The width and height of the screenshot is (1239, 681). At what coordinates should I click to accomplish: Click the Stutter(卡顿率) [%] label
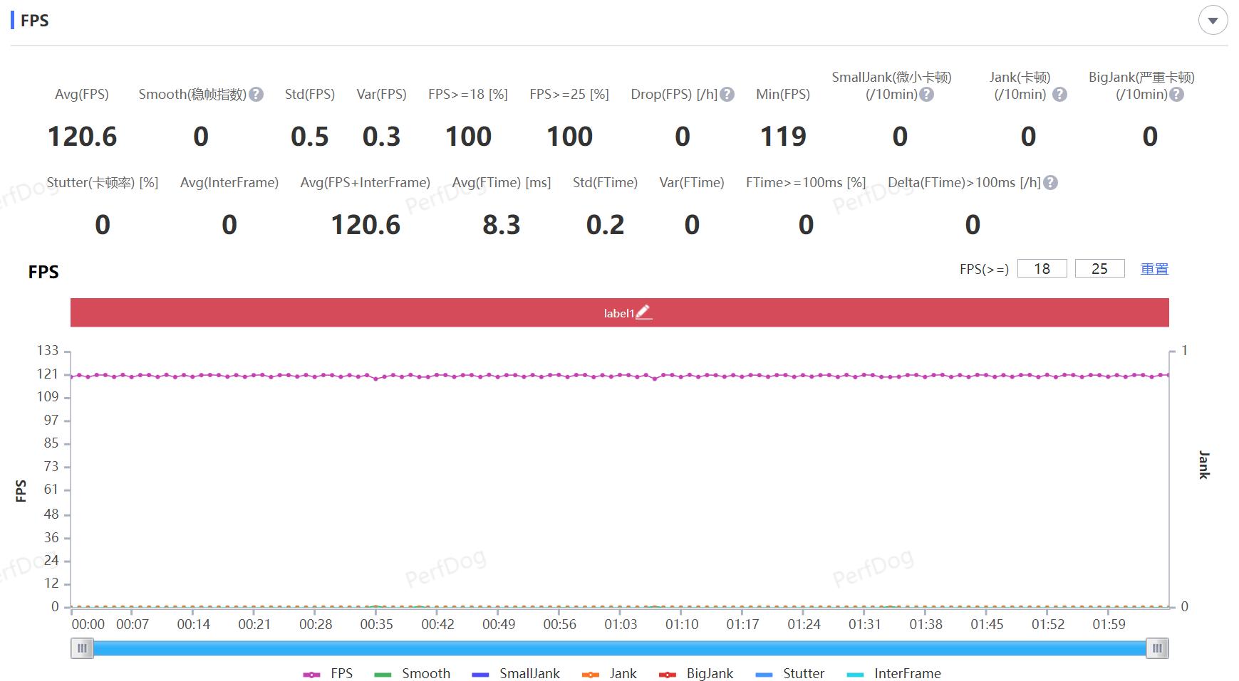103,183
